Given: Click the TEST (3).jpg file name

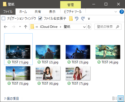Looking at the screenshot, I should coord(80,62).
